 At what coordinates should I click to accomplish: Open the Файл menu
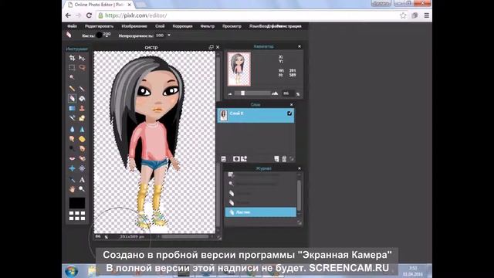tap(72, 26)
